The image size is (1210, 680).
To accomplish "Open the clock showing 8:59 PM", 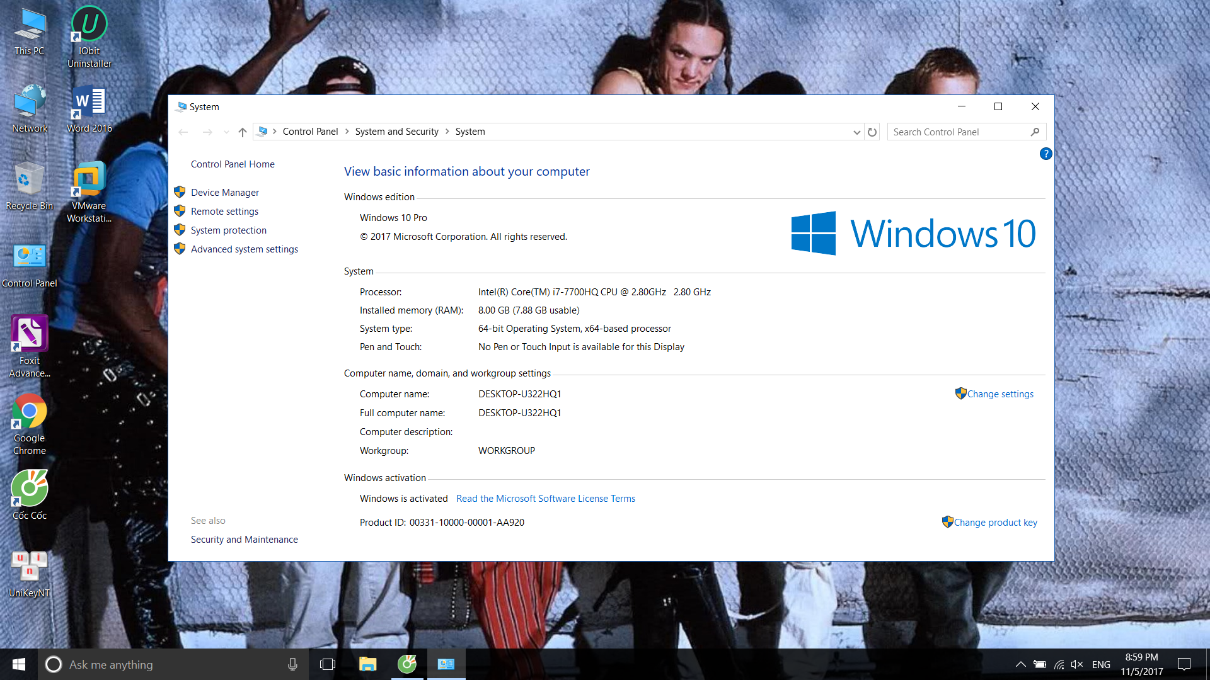I will coord(1142,664).
